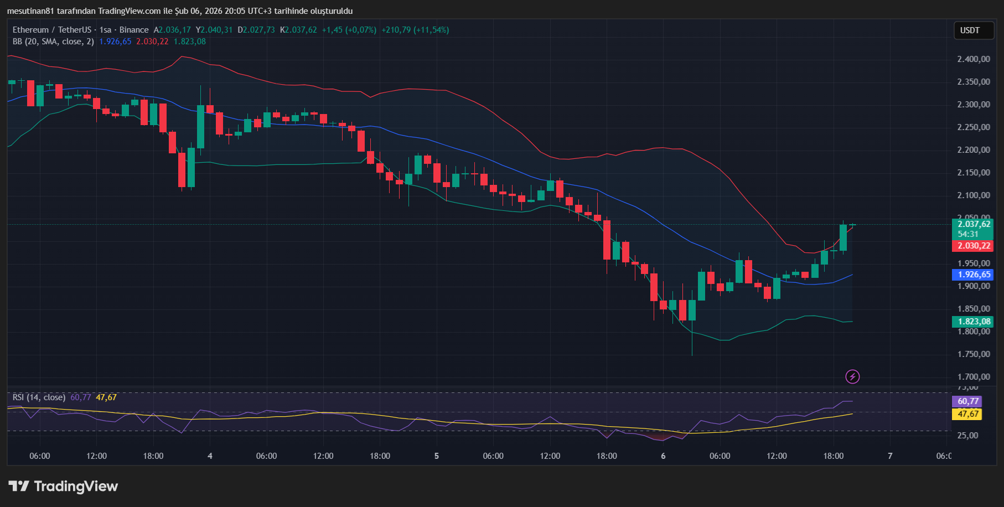Image resolution: width=1004 pixels, height=507 pixels.
Task: Click the blue 1.926,65 basis price tag
Action: point(974,275)
